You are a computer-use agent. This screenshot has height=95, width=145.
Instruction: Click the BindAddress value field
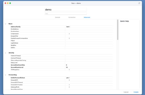point(89,29)
